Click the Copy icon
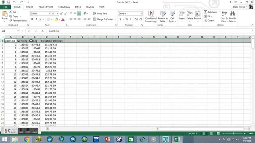This screenshot has width=255, height=143. coord(11,16)
